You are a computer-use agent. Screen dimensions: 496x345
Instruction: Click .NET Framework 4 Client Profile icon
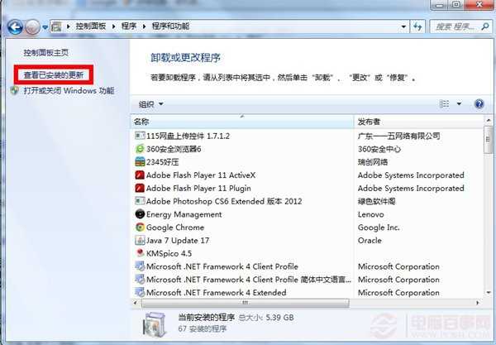[140, 266]
